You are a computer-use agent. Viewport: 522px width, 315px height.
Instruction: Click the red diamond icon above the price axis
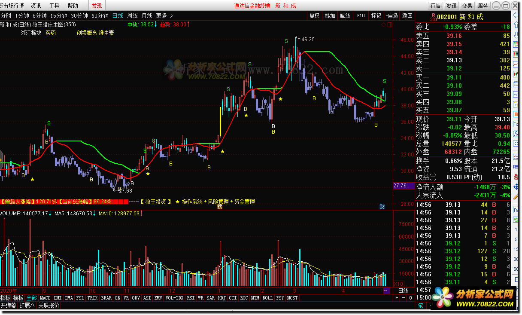point(383,25)
